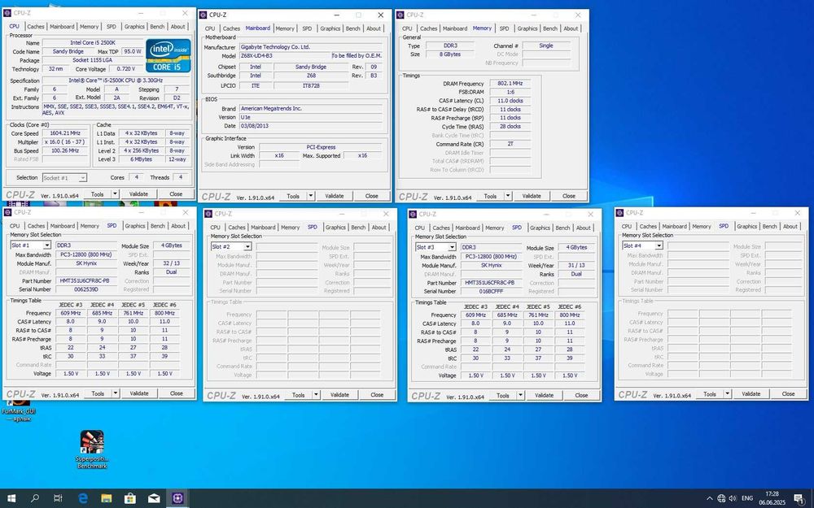Show hidden system tray icons

click(x=710, y=498)
